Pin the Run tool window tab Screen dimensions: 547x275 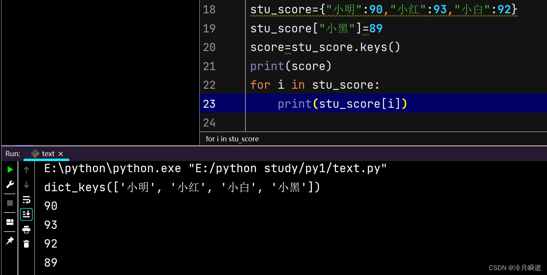(10, 240)
